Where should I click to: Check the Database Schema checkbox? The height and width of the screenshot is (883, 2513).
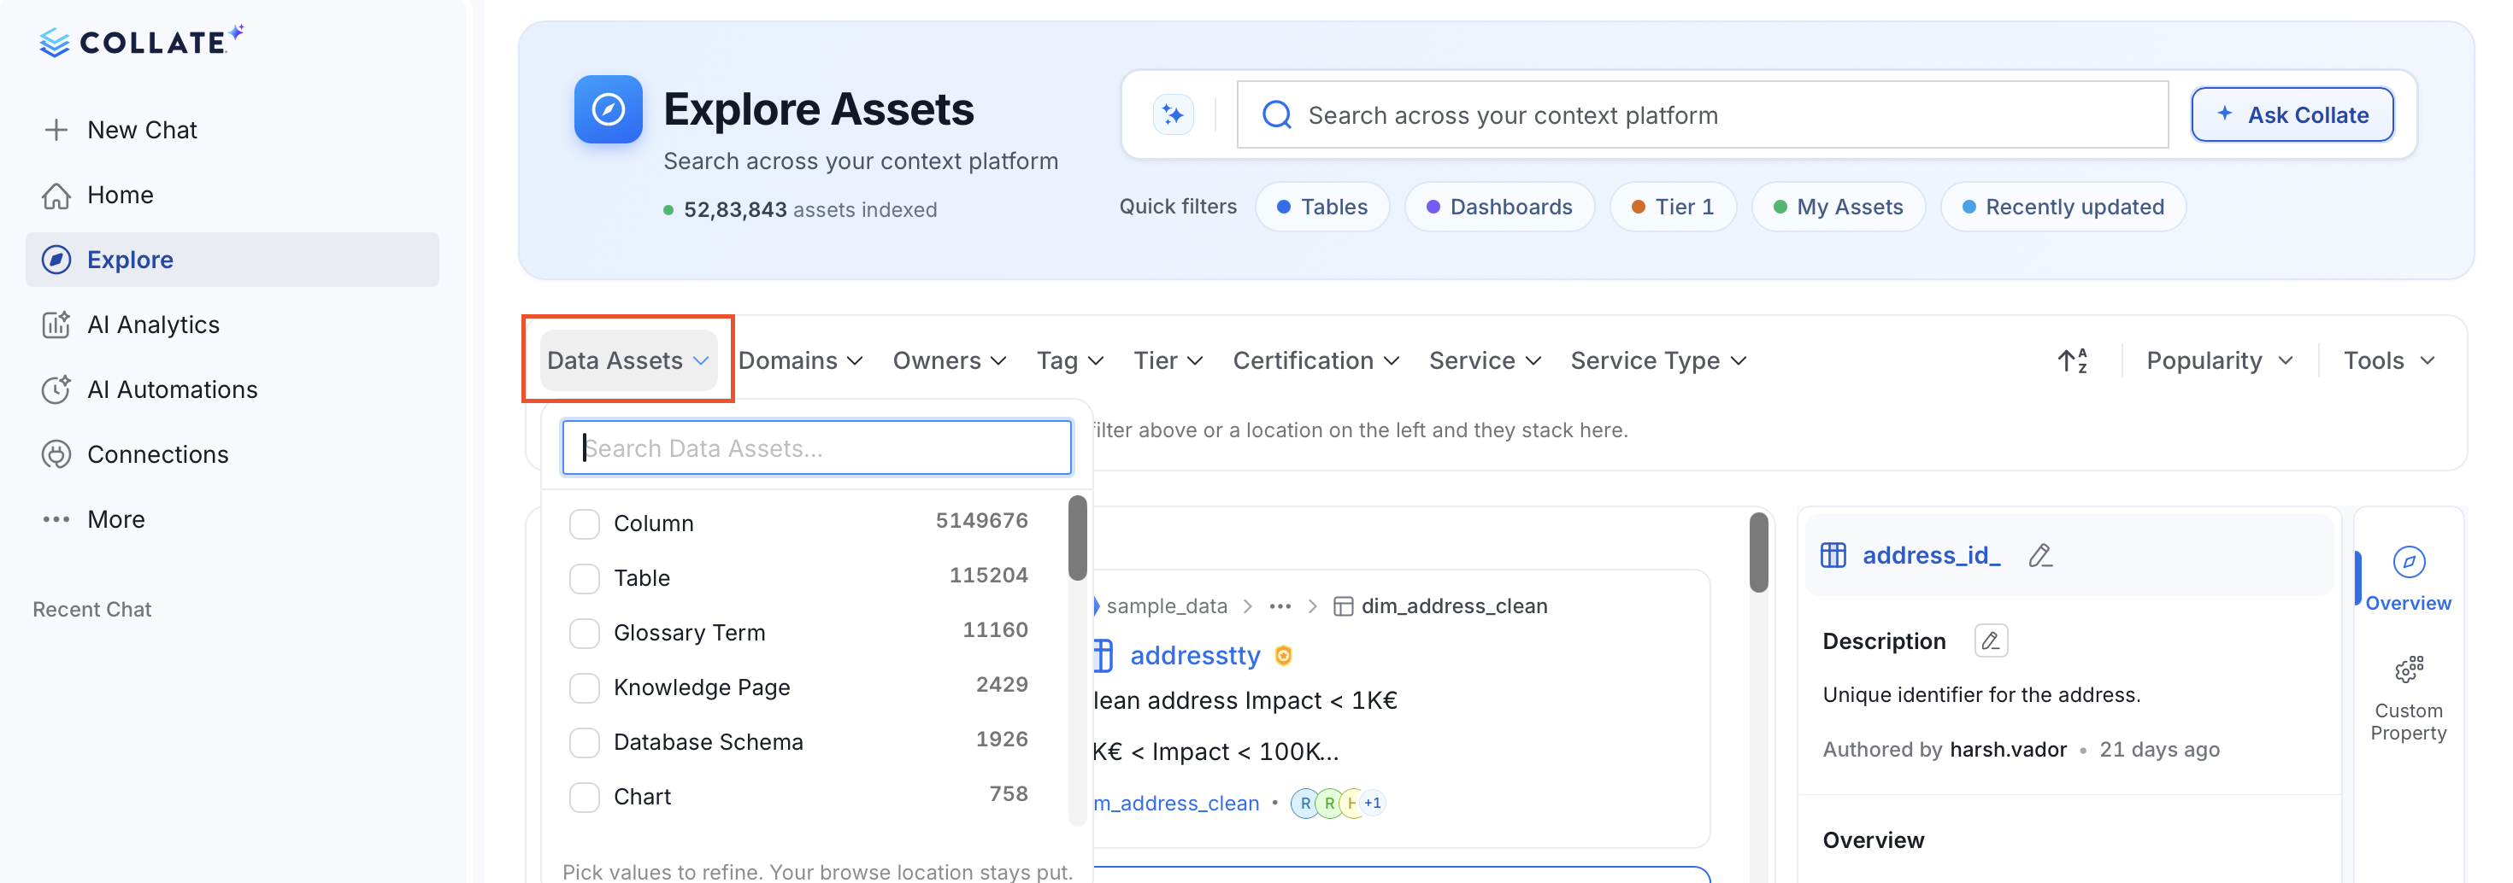tap(585, 742)
